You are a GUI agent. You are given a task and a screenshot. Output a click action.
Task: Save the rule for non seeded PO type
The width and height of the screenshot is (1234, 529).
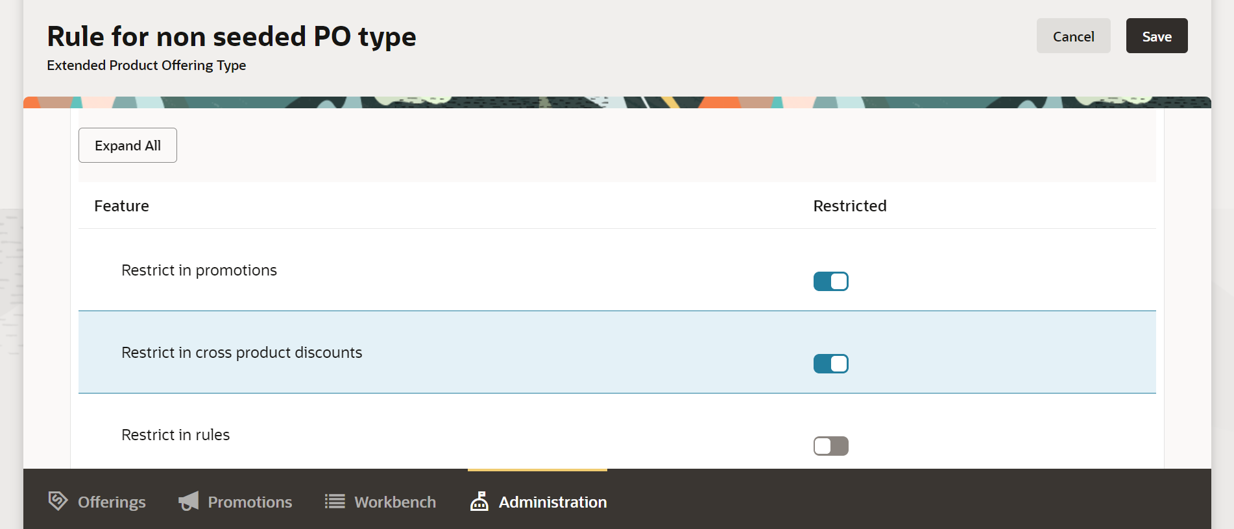(x=1156, y=36)
